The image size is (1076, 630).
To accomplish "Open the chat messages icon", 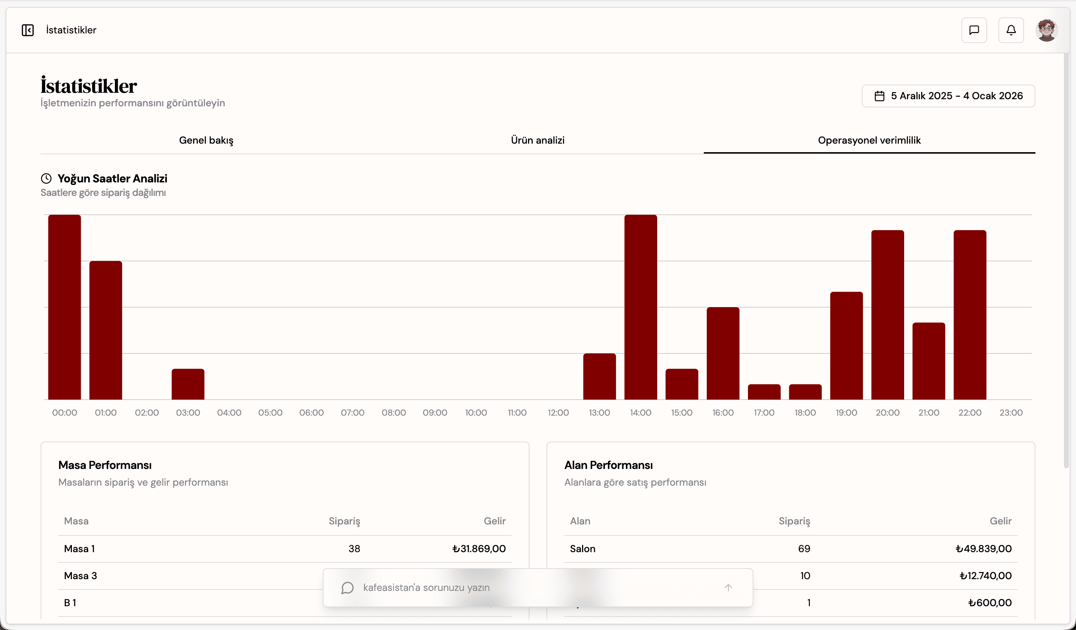I will pos(974,30).
